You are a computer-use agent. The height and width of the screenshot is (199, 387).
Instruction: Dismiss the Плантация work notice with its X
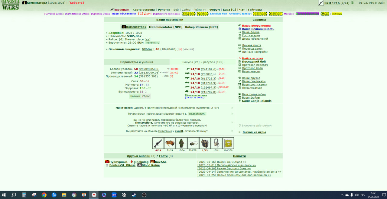point(232,131)
